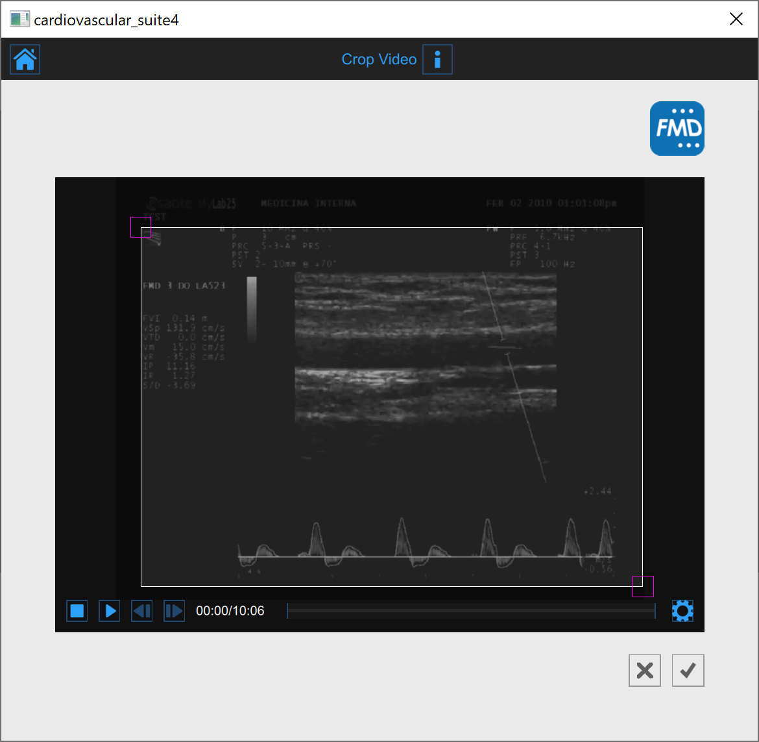Step forward one frame

tap(174, 611)
